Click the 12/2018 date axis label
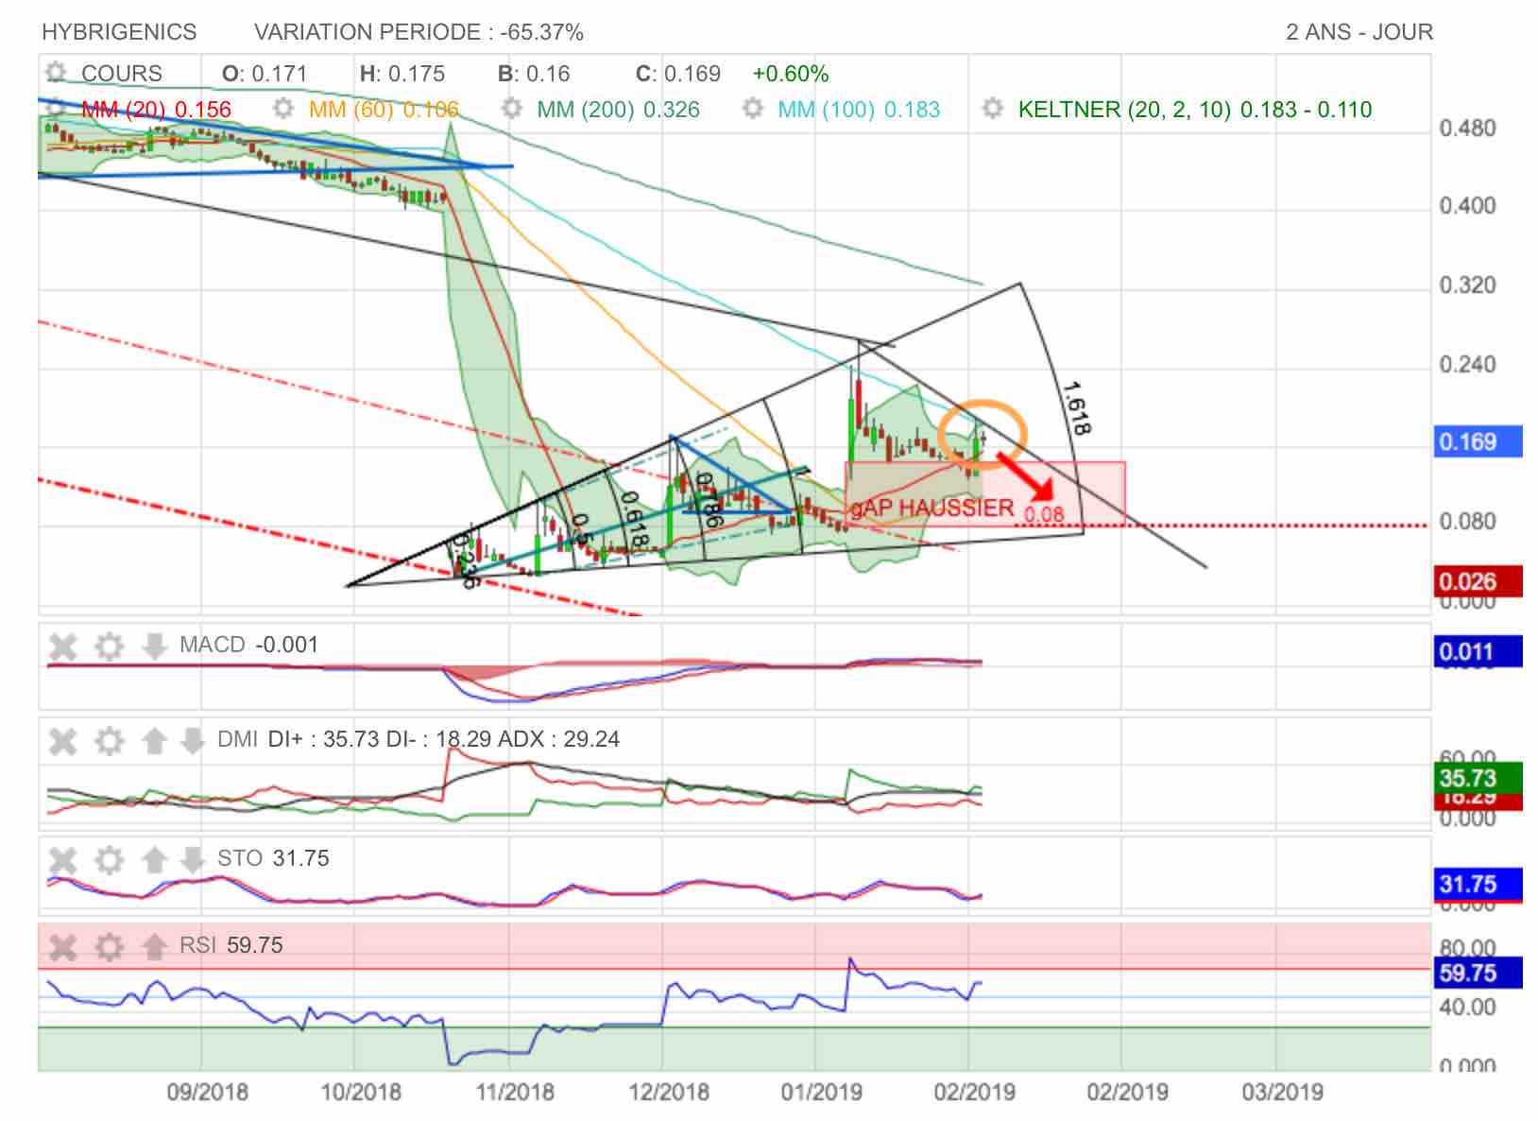The image size is (1538, 1121). (x=669, y=1093)
